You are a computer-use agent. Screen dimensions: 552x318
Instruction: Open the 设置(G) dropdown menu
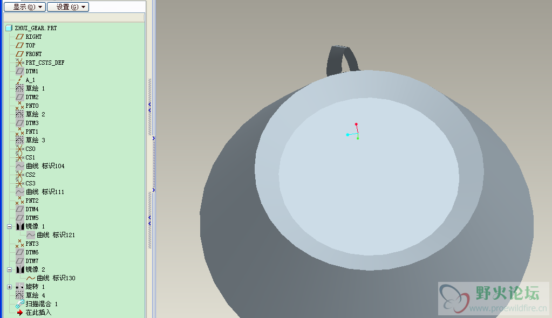click(68, 7)
